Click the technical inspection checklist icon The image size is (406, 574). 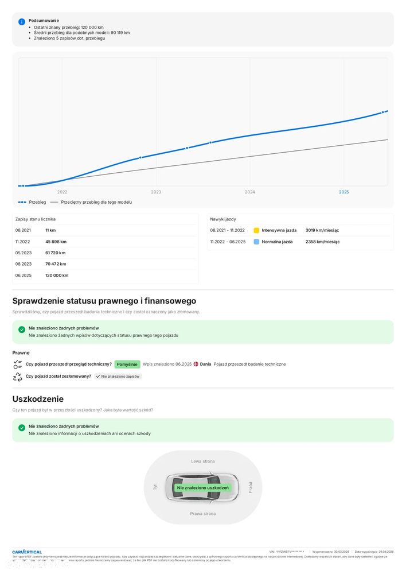point(17,364)
